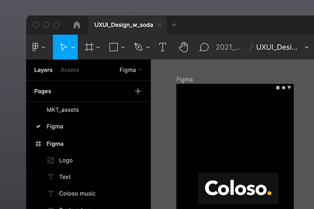Click the 2021_... project breadcrumb
314x209 pixels.
(x=228, y=47)
